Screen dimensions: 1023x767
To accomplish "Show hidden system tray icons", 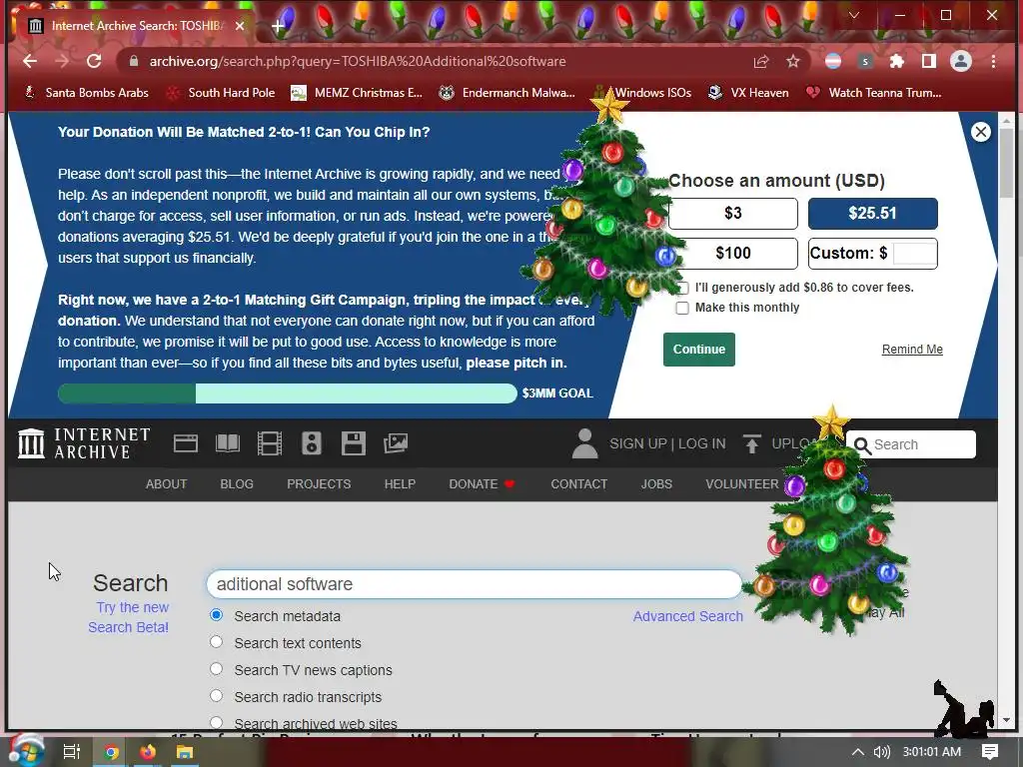I will (x=858, y=752).
